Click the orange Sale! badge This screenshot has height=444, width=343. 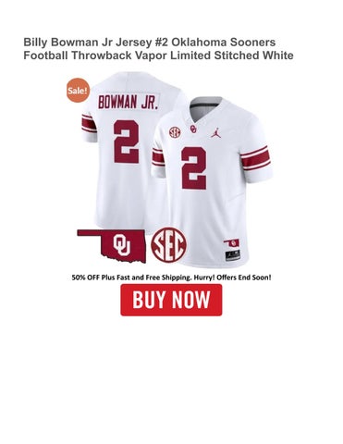(78, 91)
